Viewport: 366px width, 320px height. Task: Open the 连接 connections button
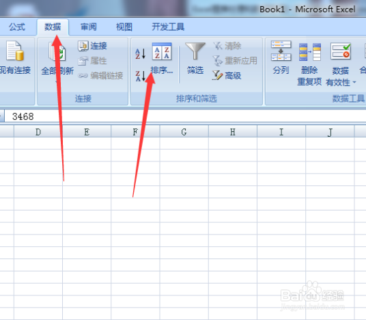pos(92,46)
